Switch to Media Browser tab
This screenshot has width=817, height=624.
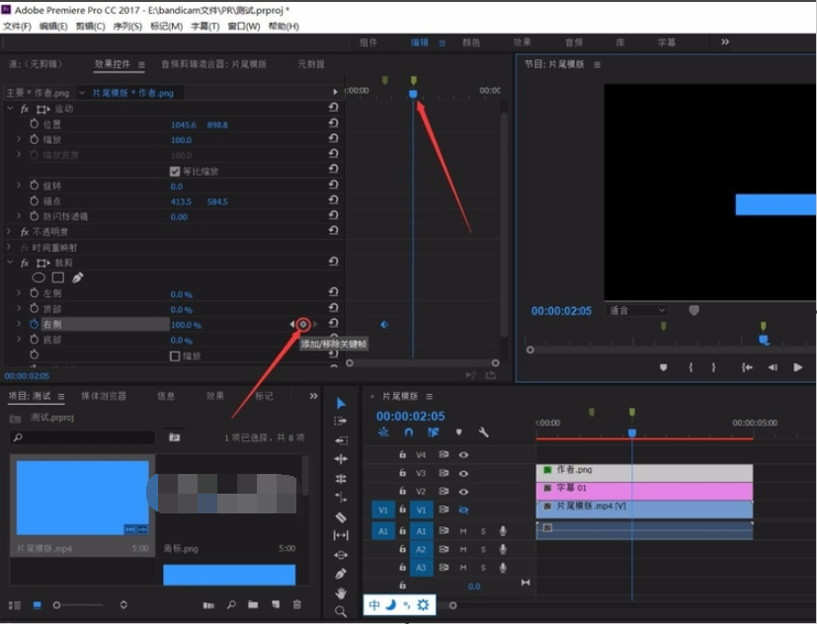point(103,396)
